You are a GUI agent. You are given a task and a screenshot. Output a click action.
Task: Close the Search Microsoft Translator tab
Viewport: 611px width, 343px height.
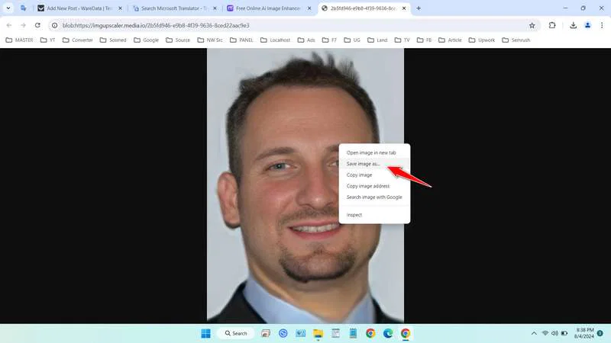pos(215,8)
